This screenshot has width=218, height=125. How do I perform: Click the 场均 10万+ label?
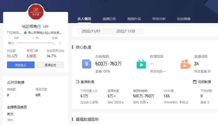(141, 102)
